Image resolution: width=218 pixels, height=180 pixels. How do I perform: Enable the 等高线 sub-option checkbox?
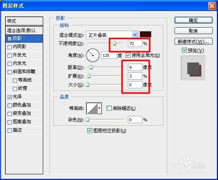tap(15, 80)
